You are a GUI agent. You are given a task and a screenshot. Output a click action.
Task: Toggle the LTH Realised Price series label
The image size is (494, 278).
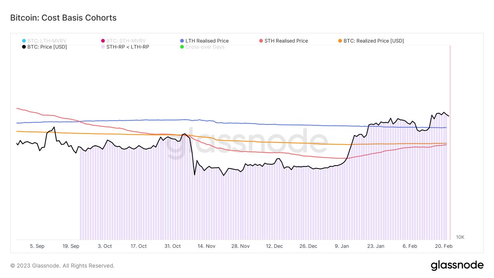click(x=207, y=41)
